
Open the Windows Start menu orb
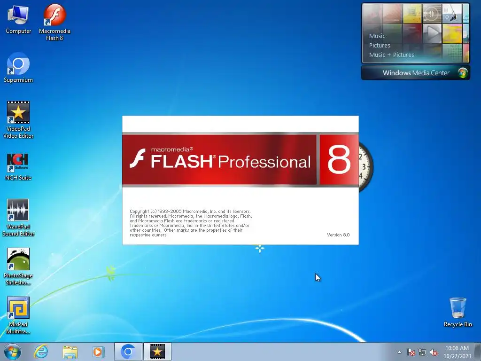coord(13,352)
